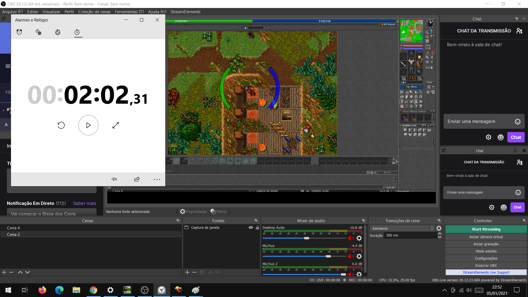This screenshot has width=528, height=297.
Task: Open Filtros for selected source
Action: (218, 211)
